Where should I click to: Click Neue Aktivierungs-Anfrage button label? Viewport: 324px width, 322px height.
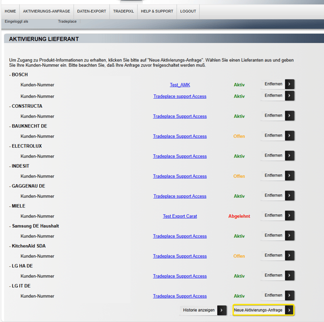(258, 310)
